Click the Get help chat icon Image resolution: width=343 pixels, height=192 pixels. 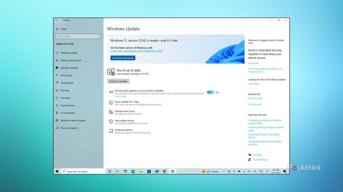point(250,155)
